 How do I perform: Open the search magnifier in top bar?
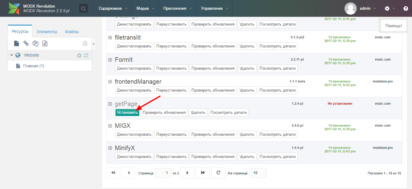pyautogui.click(x=83, y=8)
